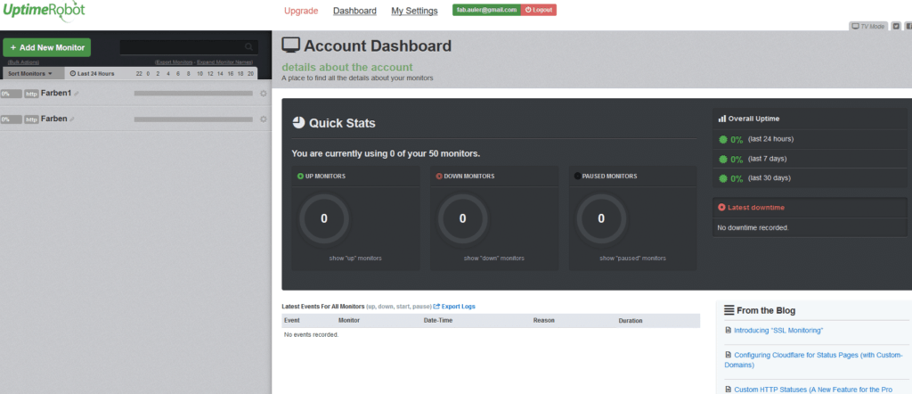
Task: Click the Farben1 uptime bar
Action: 193,93
